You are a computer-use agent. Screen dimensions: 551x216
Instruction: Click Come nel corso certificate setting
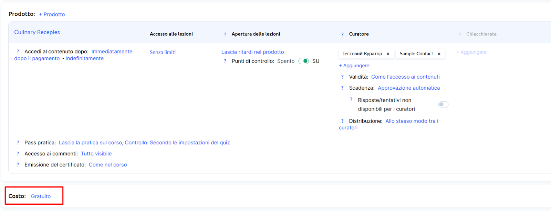click(x=108, y=165)
